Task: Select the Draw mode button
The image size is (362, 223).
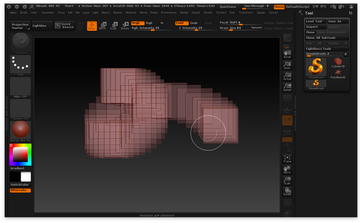Action: coord(92,26)
